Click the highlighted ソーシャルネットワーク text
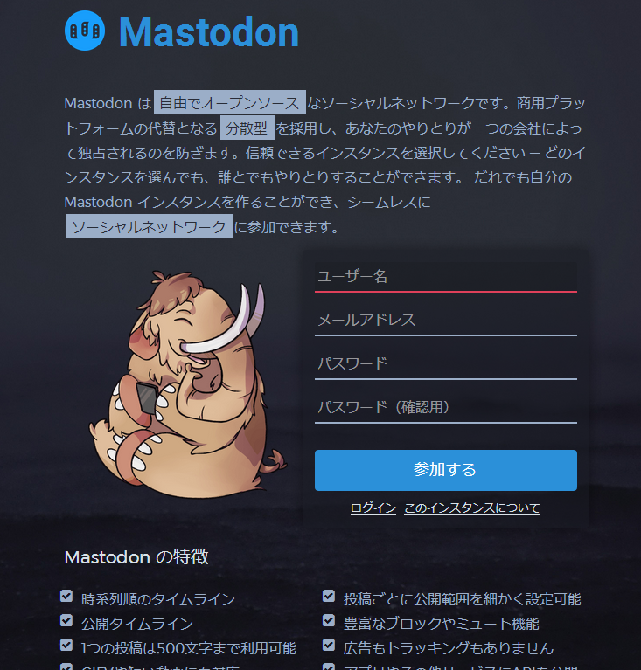This screenshot has height=670, width=641. 150,226
